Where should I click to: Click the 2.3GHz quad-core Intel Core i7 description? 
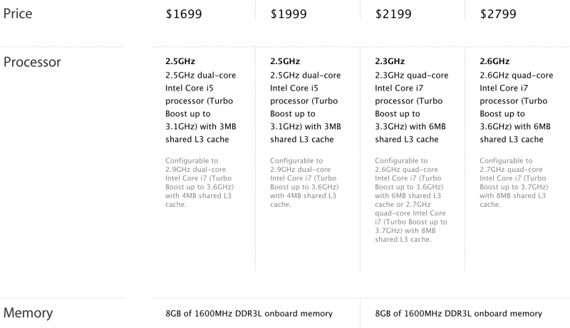[x=410, y=107]
